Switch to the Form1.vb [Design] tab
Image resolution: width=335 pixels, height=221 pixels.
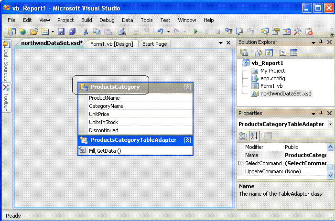111,44
